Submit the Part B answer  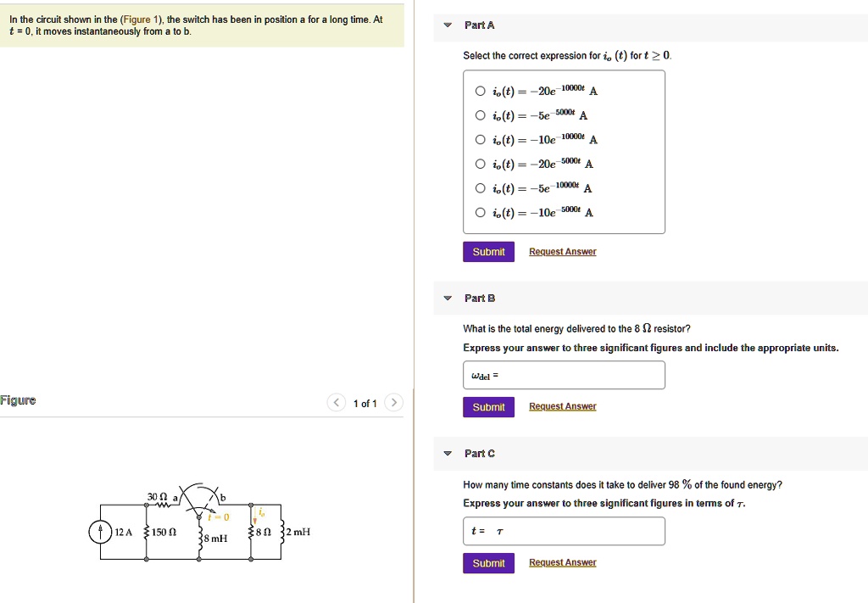coord(488,406)
